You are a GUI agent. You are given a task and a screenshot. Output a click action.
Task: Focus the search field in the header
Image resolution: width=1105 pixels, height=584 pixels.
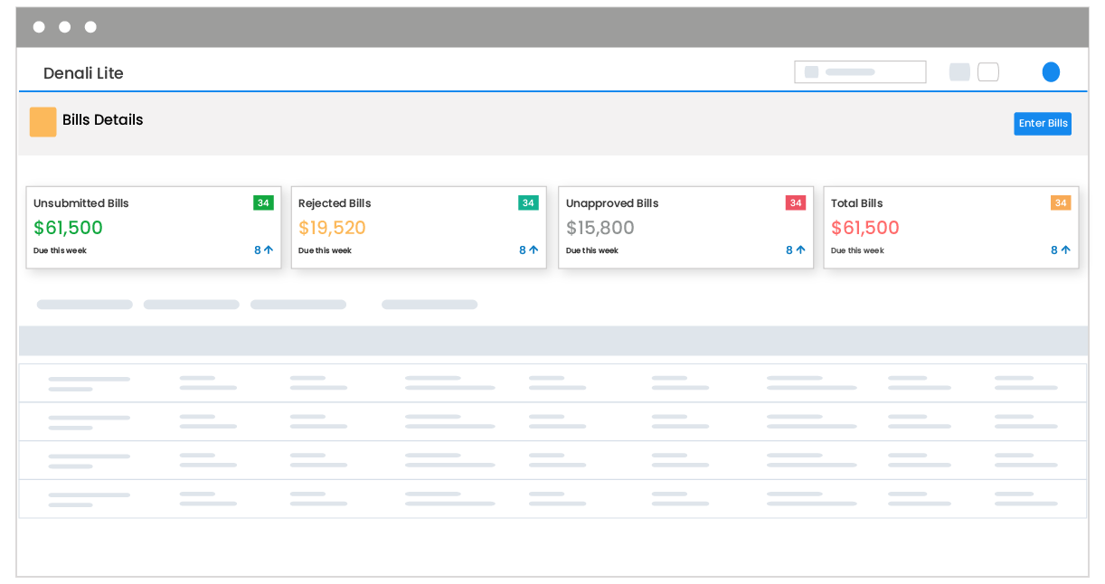point(860,72)
